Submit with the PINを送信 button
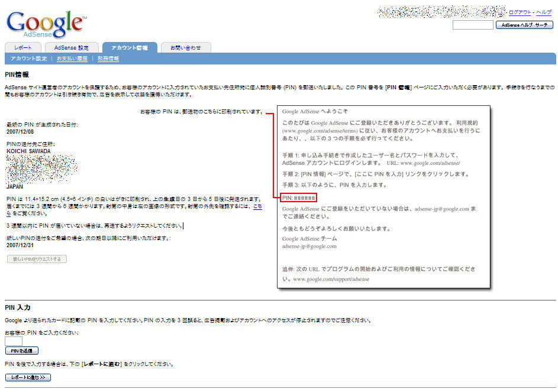This screenshot has height=392, width=558. (22, 351)
